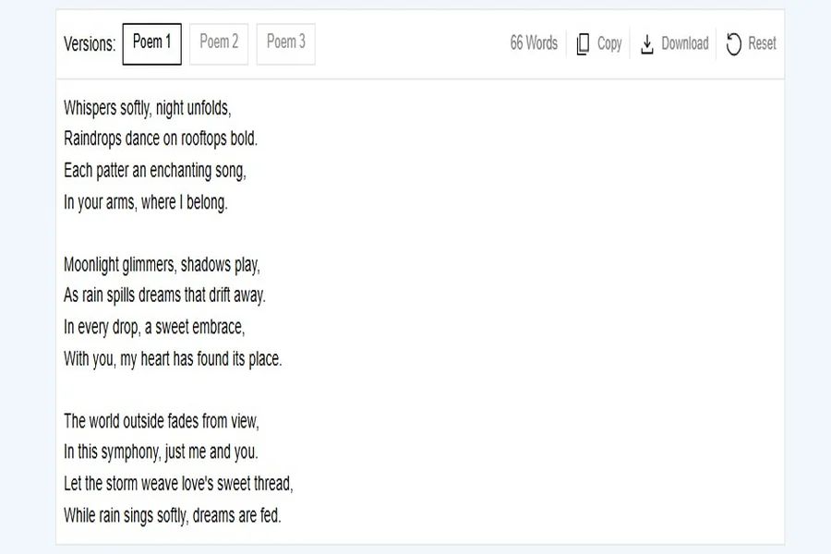This screenshot has width=831, height=554.
Task: Click the line "Each patter an enchanting song"
Action: click(x=155, y=171)
